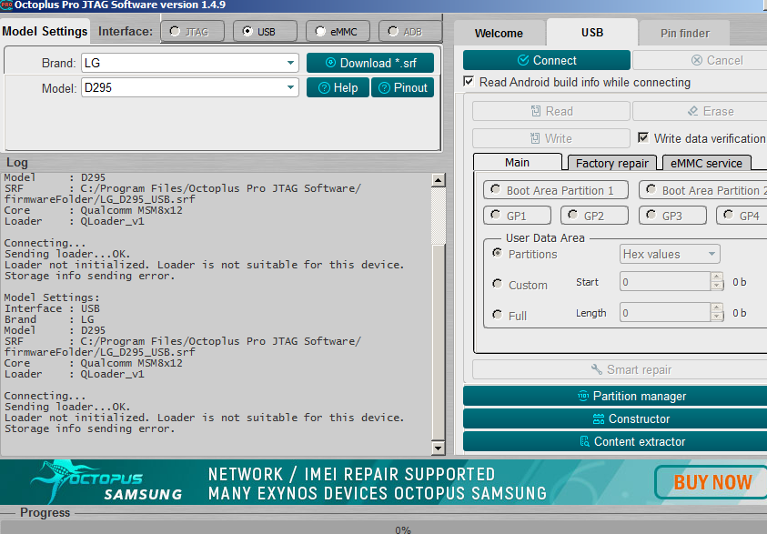Select the ADB interface radio button
767x534 pixels.
pos(393,31)
